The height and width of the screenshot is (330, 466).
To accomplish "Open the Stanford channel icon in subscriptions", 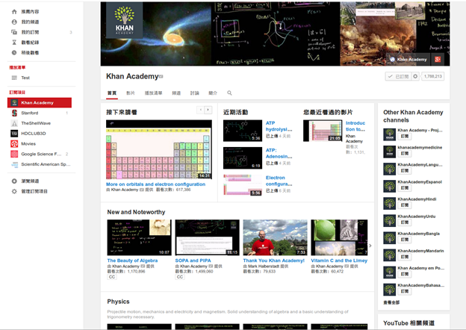I will (14, 113).
